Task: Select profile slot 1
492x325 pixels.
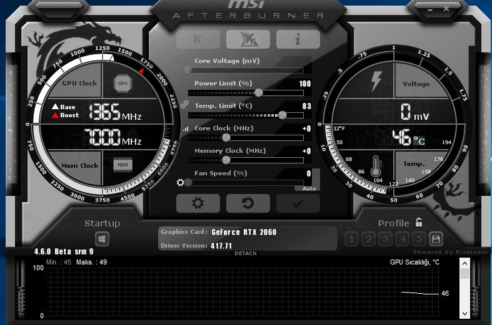Action: pos(352,239)
